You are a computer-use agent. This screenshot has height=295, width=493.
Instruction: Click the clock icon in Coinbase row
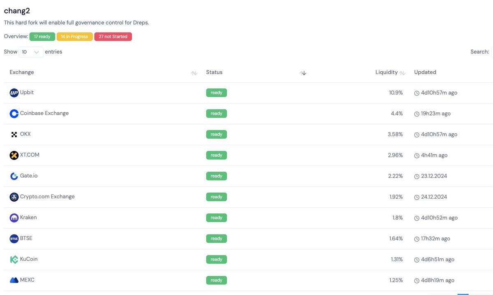417,114
